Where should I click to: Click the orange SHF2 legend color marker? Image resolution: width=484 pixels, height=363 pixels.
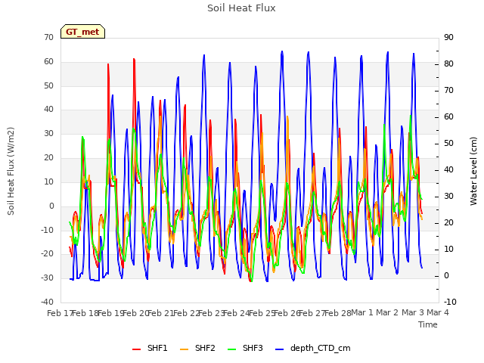pyautogui.click(x=184, y=349)
